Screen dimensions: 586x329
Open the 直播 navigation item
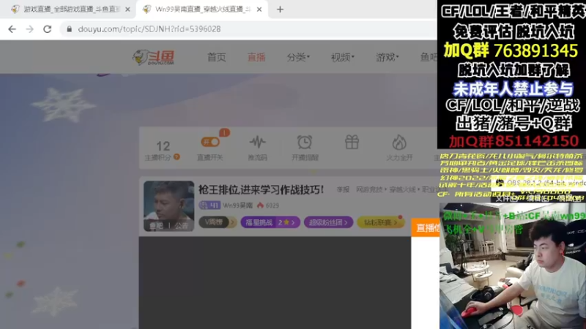(256, 58)
